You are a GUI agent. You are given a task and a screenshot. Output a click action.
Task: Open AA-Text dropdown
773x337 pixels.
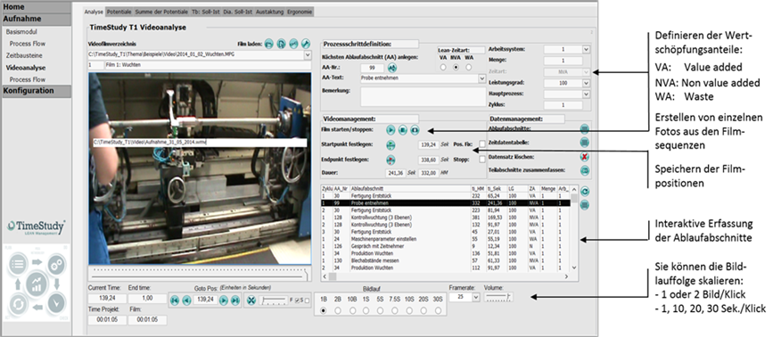point(481,78)
